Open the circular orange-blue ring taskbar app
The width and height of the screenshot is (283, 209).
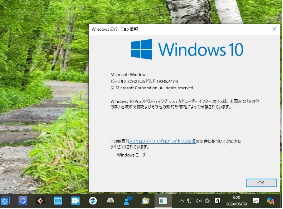click(23, 201)
